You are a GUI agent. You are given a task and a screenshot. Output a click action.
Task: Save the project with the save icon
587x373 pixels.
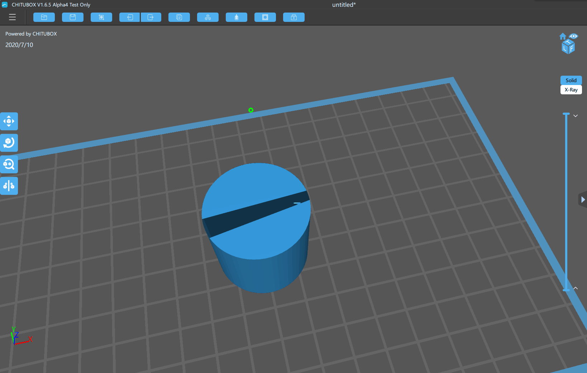[72, 17]
